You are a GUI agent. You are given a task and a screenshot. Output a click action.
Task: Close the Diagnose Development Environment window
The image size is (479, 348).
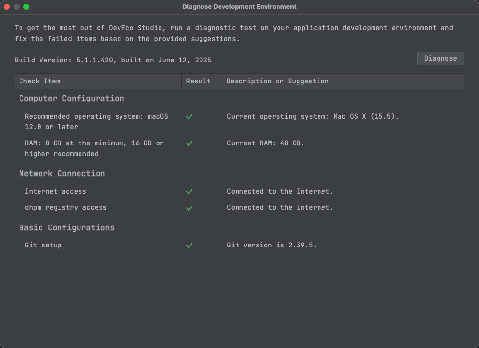(7, 7)
